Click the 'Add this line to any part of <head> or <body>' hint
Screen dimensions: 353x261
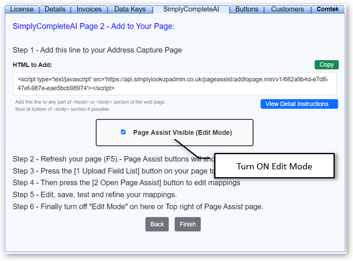pos(91,102)
